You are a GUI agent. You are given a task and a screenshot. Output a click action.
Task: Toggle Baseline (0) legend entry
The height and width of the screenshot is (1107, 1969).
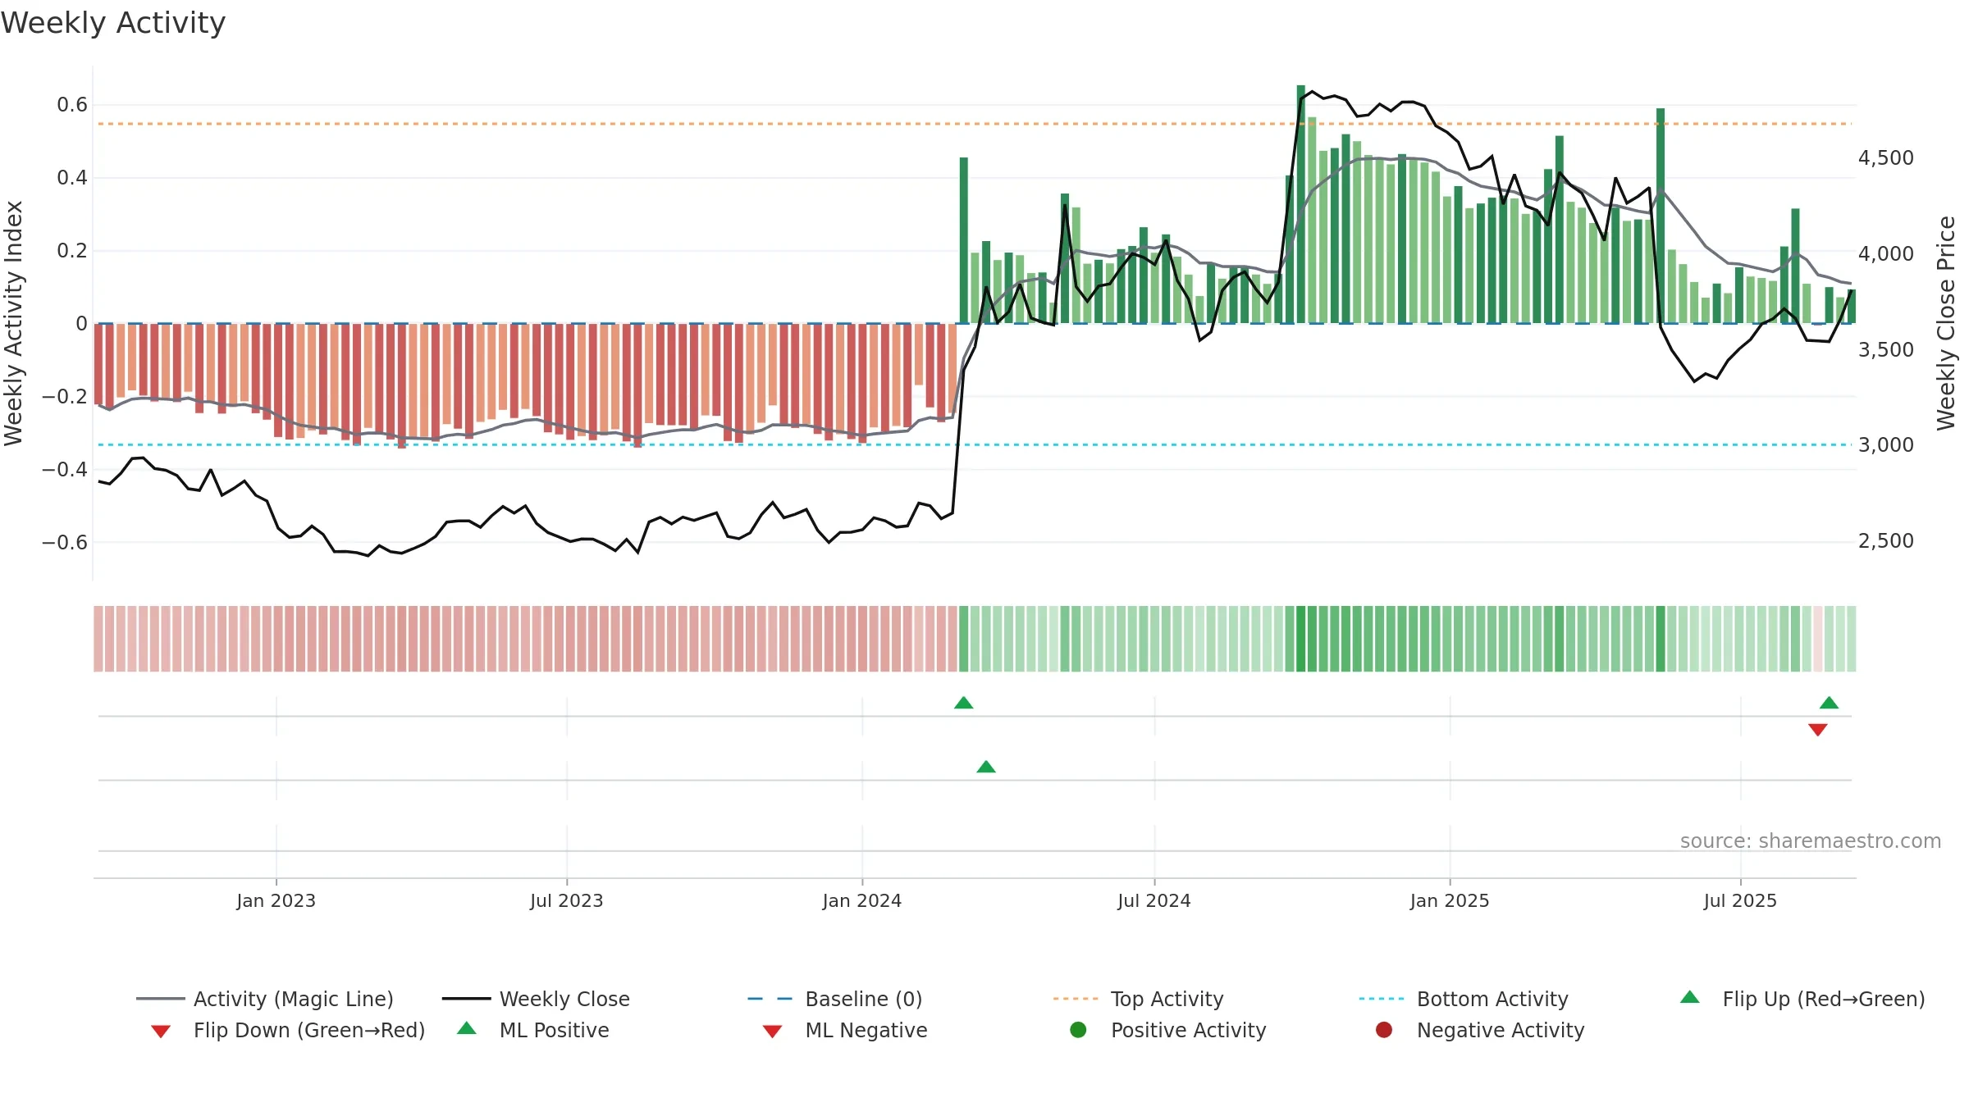pyautogui.click(x=835, y=999)
